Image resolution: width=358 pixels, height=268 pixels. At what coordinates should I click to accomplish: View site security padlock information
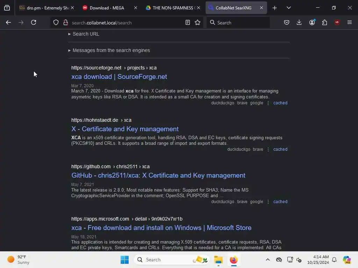click(x=65, y=22)
